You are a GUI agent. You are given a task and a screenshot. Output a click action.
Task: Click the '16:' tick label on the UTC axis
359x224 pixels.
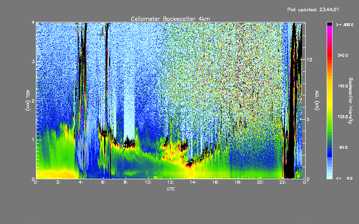[x=215, y=182]
